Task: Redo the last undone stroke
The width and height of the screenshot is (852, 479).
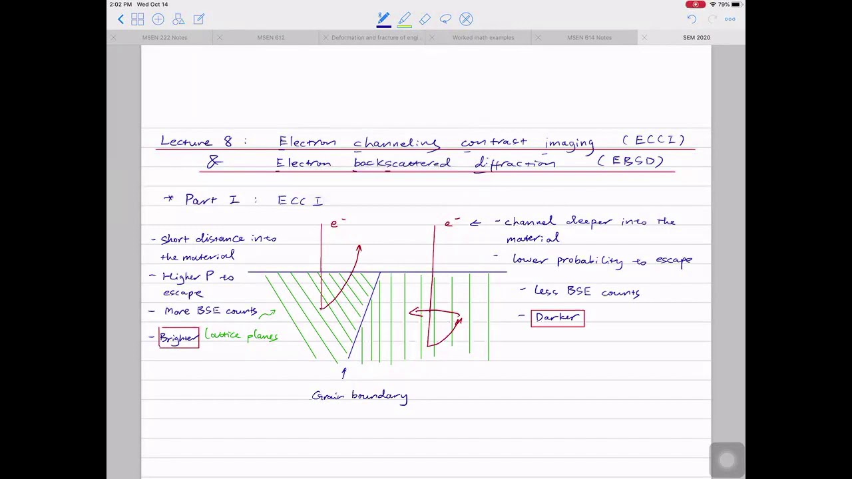Action: (712, 19)
